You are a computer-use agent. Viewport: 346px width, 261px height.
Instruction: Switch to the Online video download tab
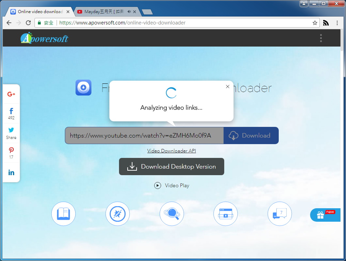[x=40, y=11]
